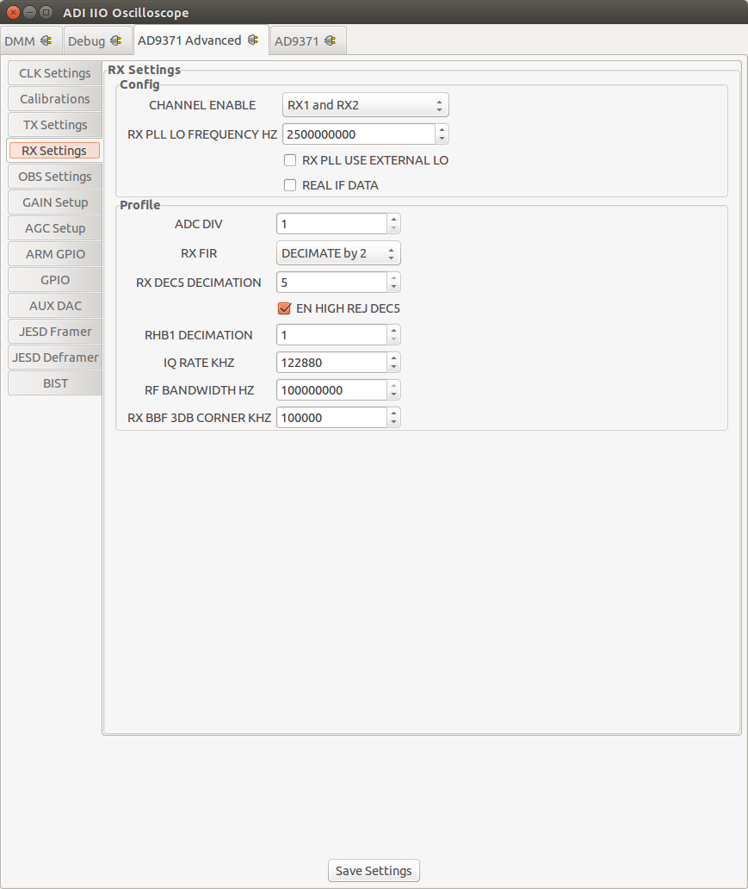The image size is (748, 889).
Task: Open the CHANNEL ENABLE dropdown
Action: pyautogui.click(x=365, y=104)
